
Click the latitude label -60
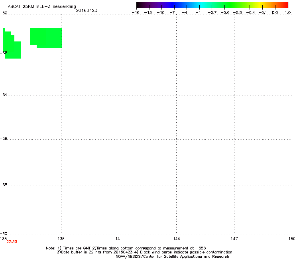[x=4, y=233]
